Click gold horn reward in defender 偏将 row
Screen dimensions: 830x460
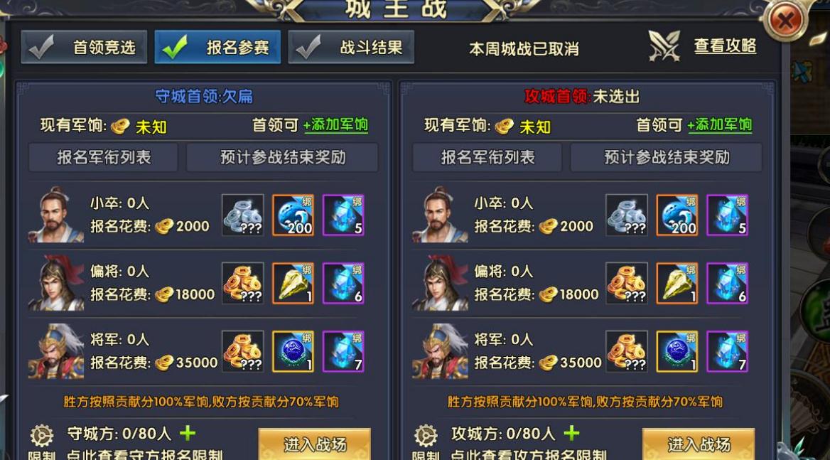pyautogui.click(x=293, y=283)
